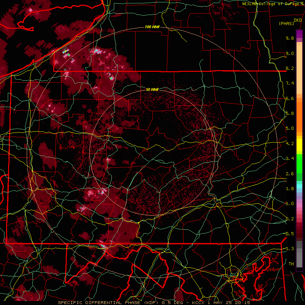305x305 pixels.
Task: Click the 50 NMI range ring label
Action: point(152,89)
